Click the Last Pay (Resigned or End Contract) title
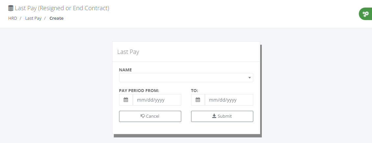 click(x=62, y=8)
